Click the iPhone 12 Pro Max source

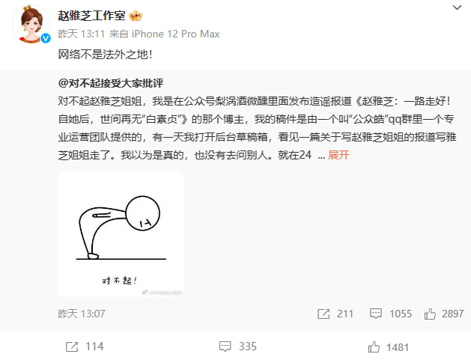coord(175,34)
